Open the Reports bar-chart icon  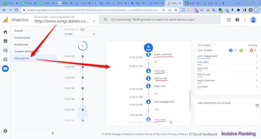[x=5, y=41]
